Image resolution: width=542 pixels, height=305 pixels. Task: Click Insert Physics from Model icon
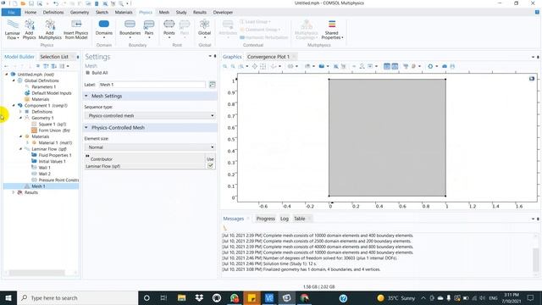tap(76, 30)
